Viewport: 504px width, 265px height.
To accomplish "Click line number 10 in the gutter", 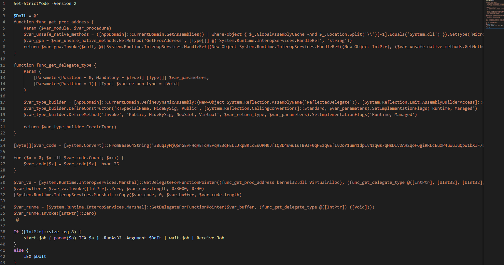I will [x=3, y=59].
